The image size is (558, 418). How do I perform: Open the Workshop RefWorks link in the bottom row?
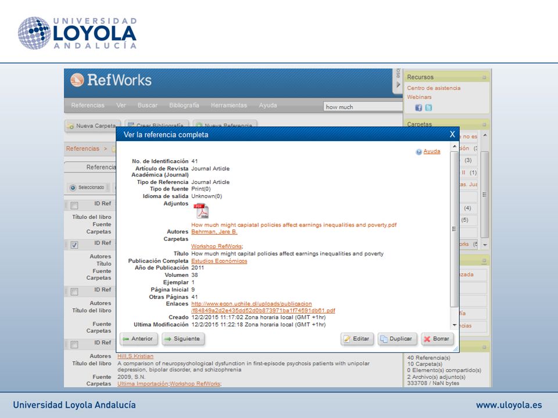(195, 384)
